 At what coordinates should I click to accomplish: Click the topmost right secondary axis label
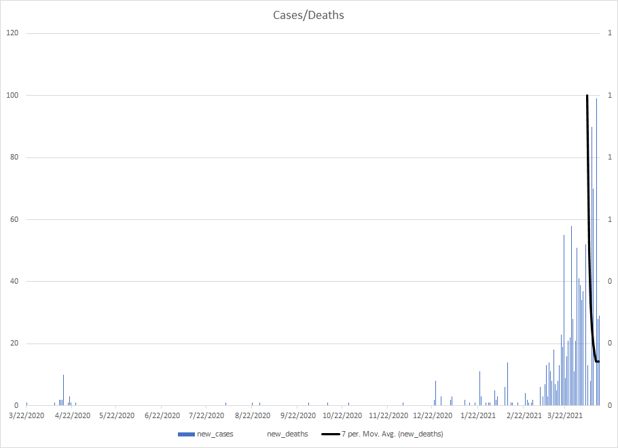(611, 33)
